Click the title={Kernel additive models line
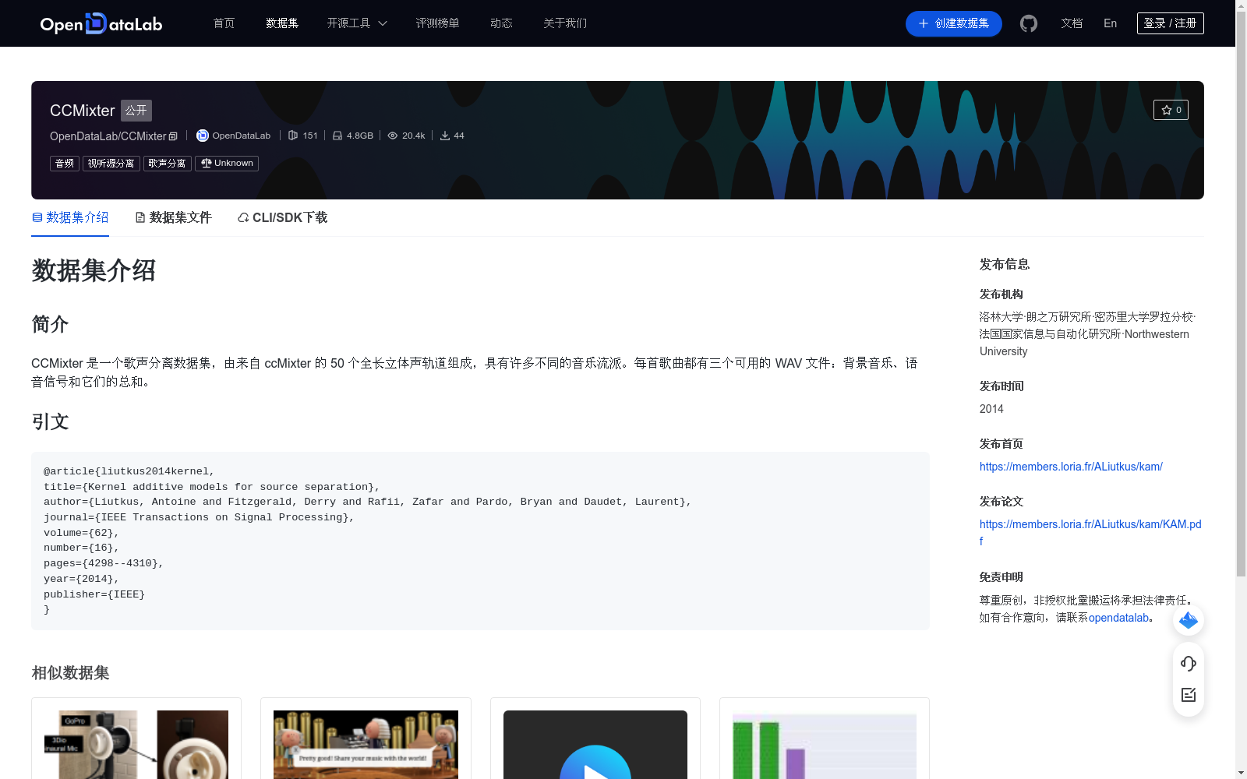The width and height of the screenshot is (1247, 779). [212, 487]
